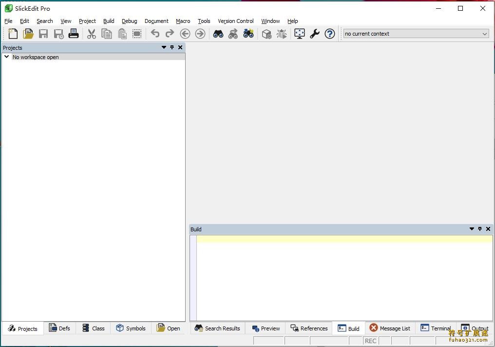
Task: Open Projects panel options dropdown arrow
Action: click(164, 47)
